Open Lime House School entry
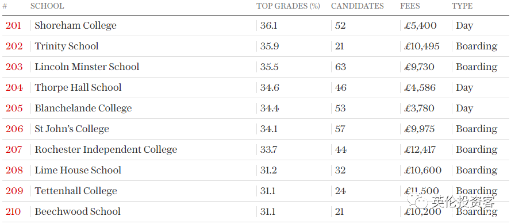Viewport: 511px width, 224px height. 78,170
